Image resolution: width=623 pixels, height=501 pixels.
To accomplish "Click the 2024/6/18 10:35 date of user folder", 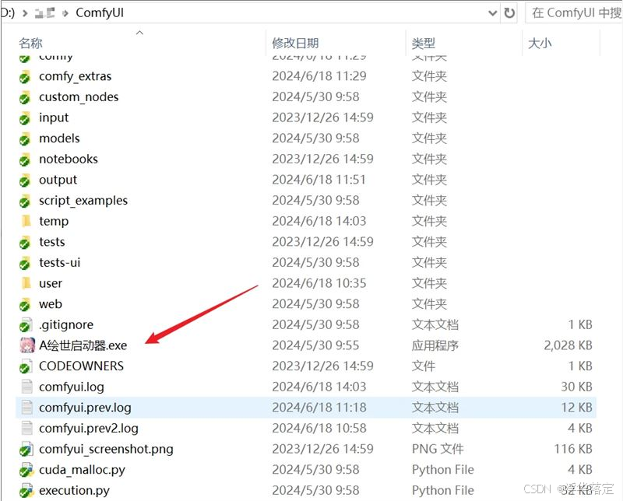I will [x=319, y=283].
